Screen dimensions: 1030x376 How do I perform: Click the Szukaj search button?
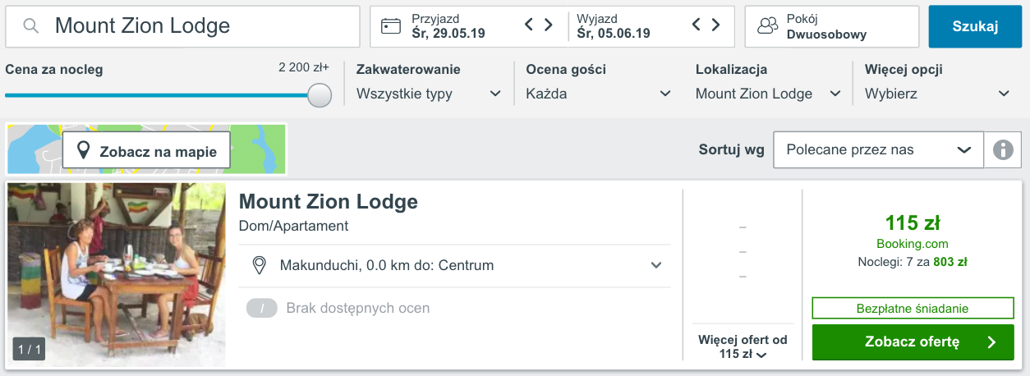(975, 26)
